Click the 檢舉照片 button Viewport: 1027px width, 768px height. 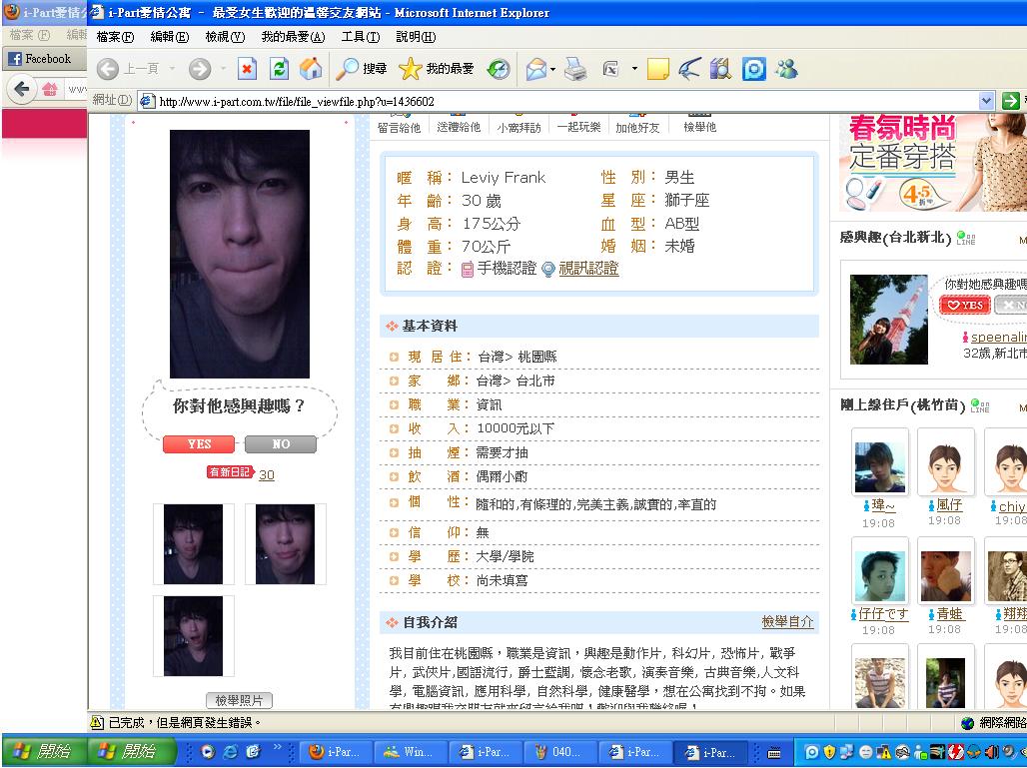click(x=239, y=701)
